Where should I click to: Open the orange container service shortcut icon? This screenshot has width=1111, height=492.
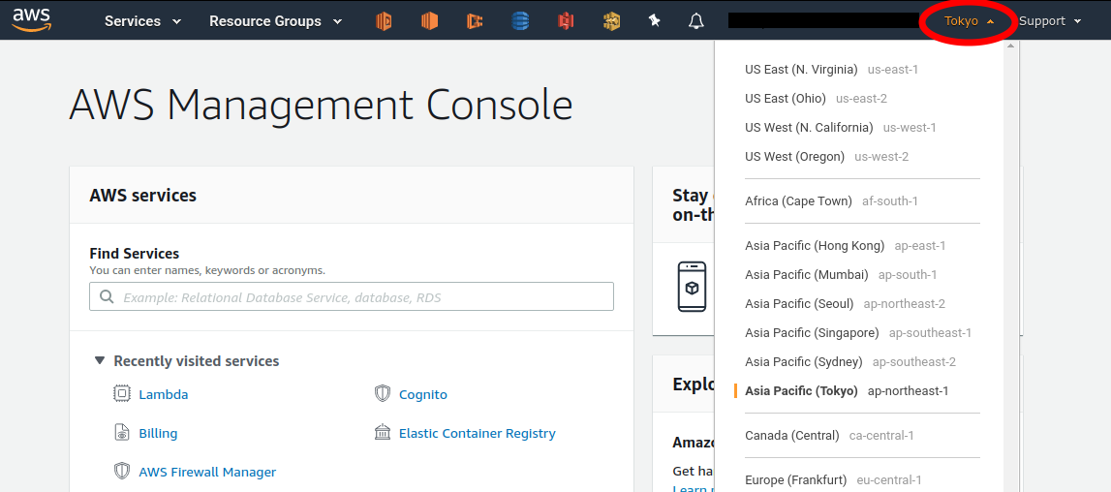click(475, 21)
